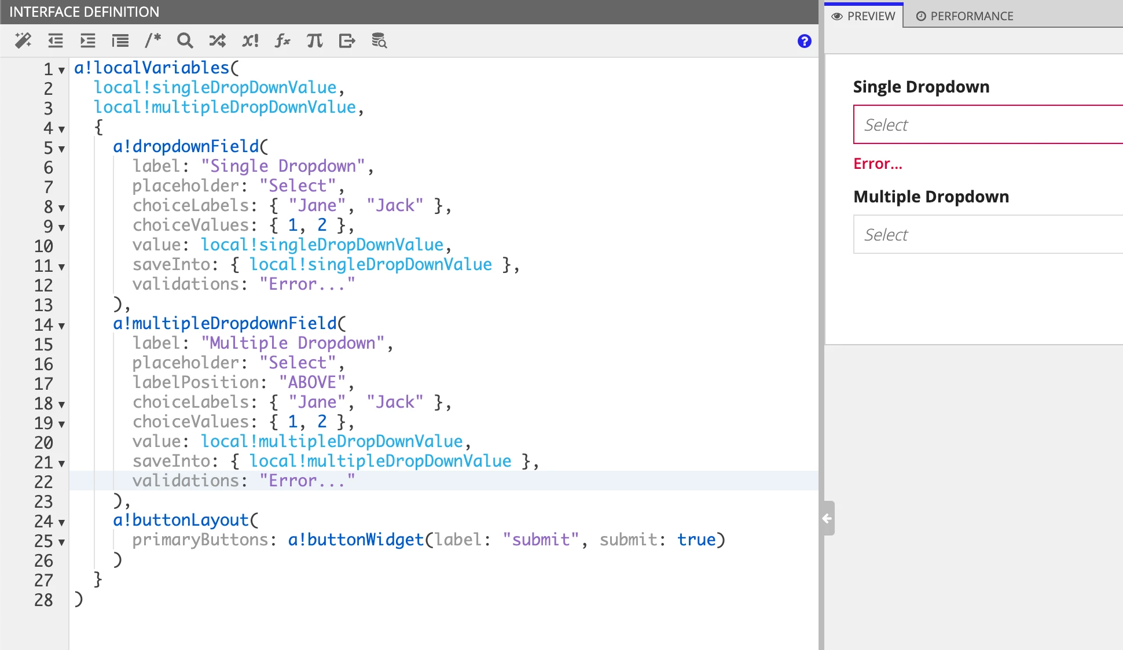
Task: Click a!buttonLayout on line 24
Action: [181, 520]
